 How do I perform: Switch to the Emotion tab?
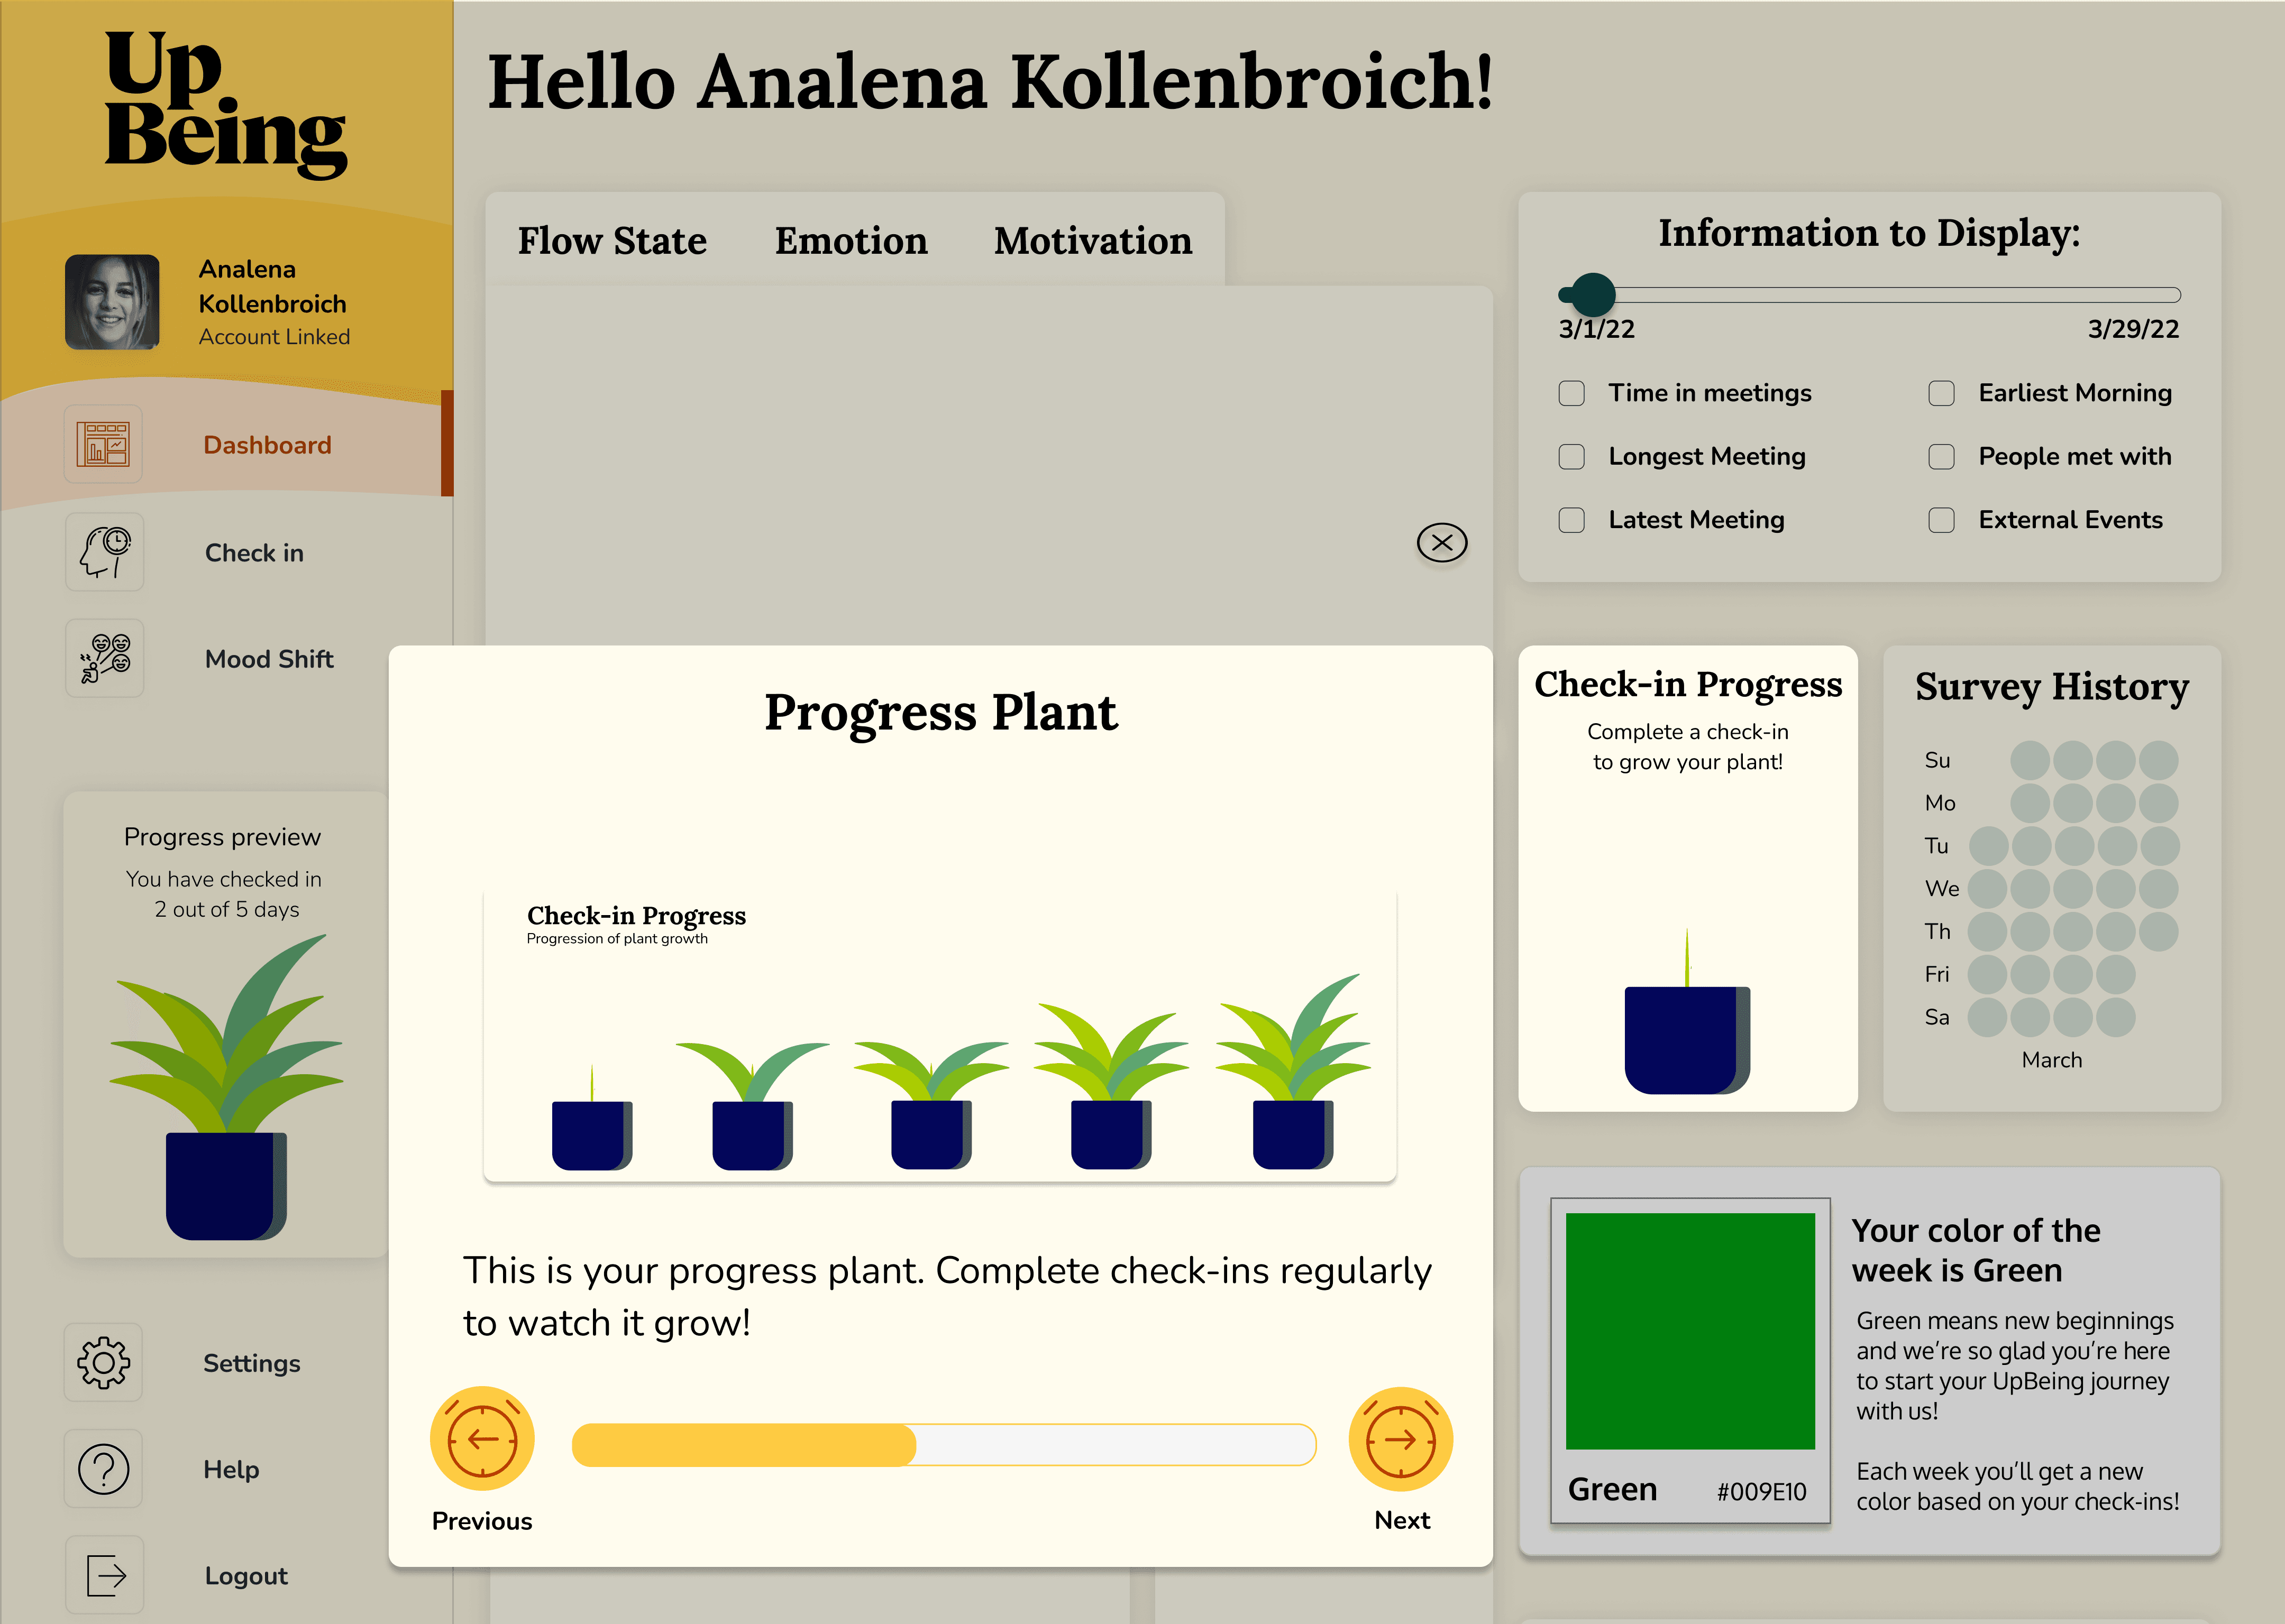click(851, 240)
